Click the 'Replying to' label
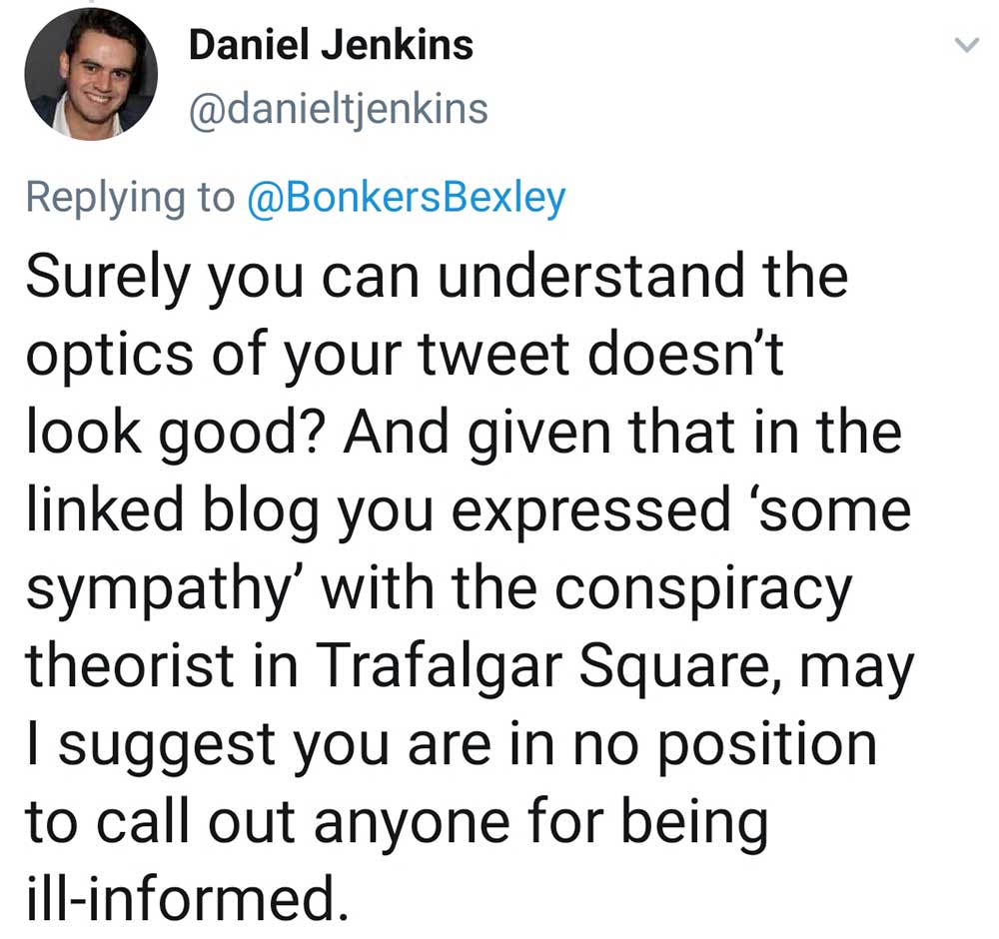The image size is (999, 939). click(x=128, y=197)
